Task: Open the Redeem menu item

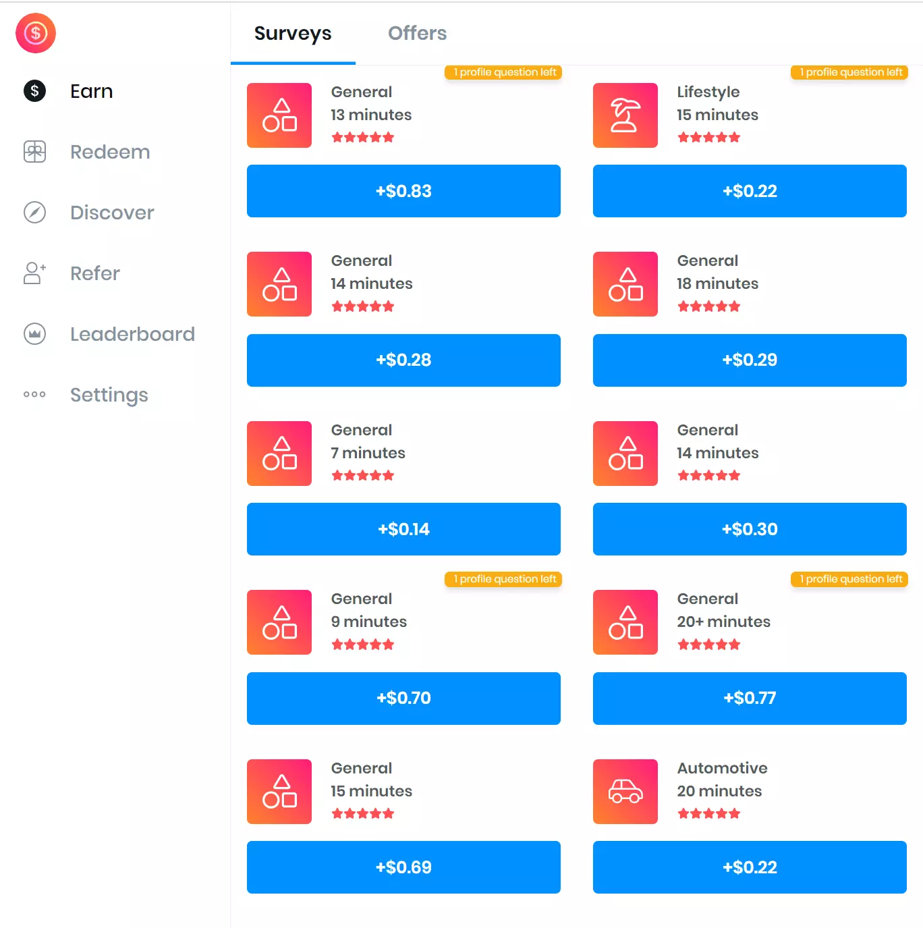Action: (x=110, y=152)
